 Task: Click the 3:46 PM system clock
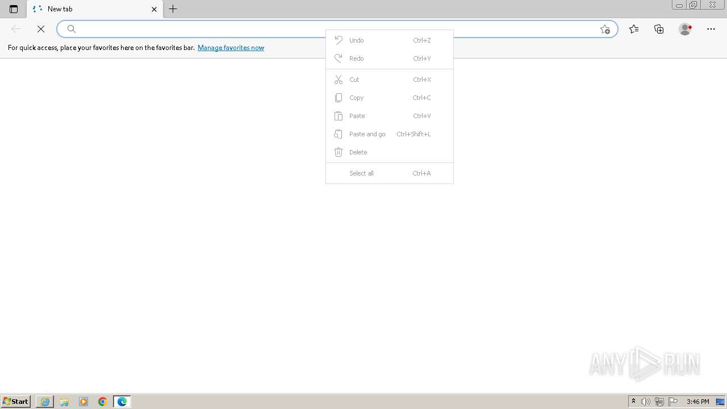click(697, 402)
